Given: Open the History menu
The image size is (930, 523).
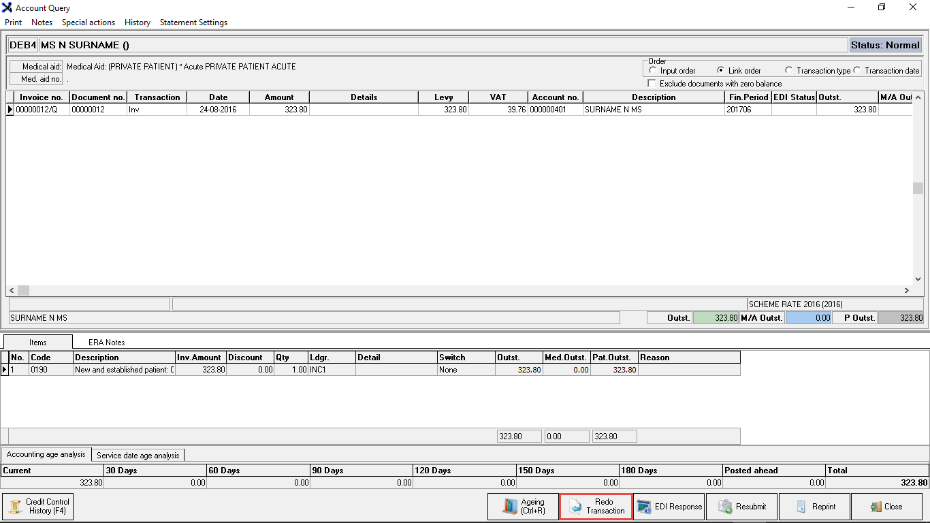Looking at the screenshot, I should (137, 22).
